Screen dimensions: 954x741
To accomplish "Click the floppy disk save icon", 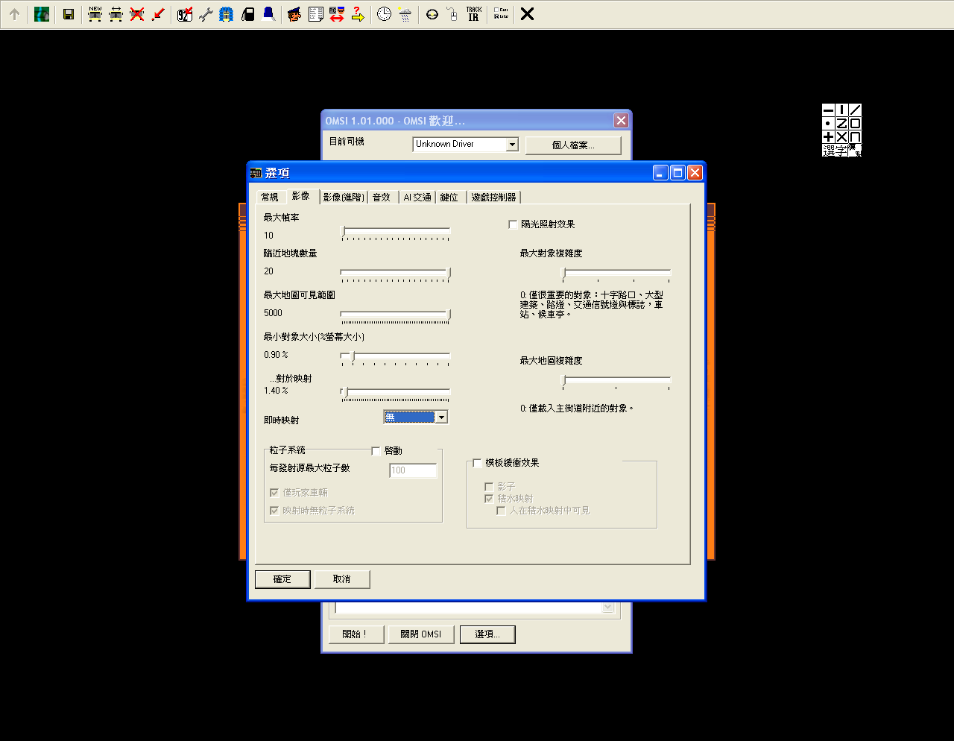I will pyautogui.click(x=69, y=14).
